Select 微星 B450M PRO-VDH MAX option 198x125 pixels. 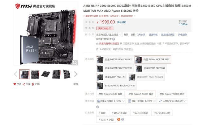[115, 59]
